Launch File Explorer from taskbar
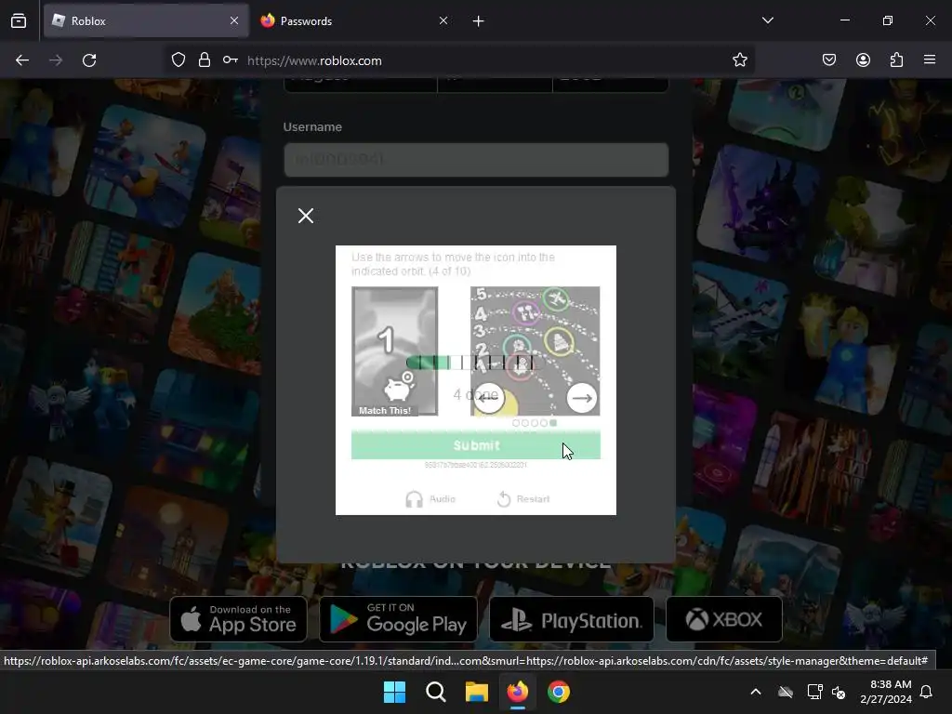 477,692
